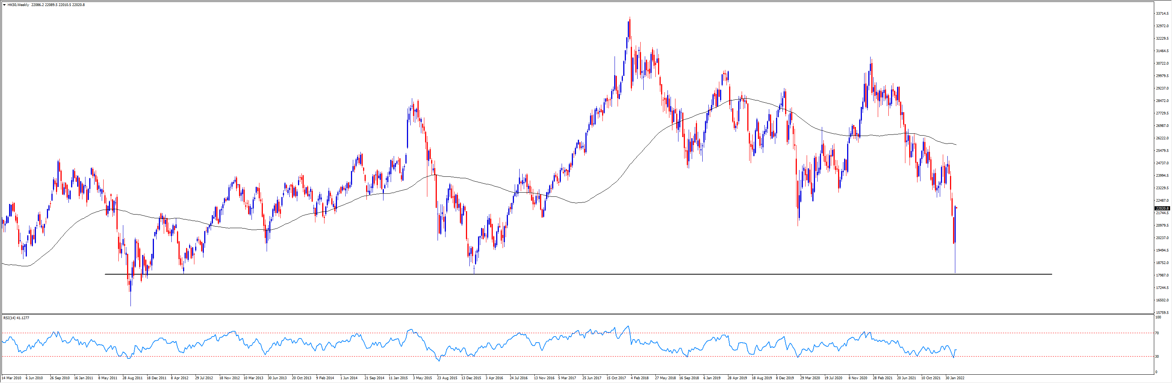Click the HK50,Weekly chart title text
Screen dimensions: 1172x383
coord(18,5)
